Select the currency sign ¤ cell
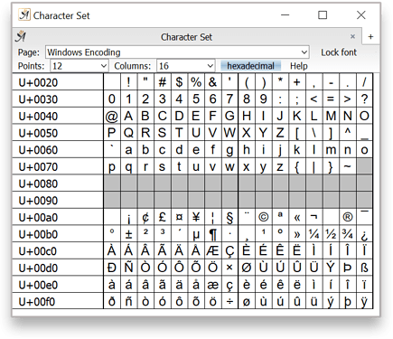The height and width of the screenshot is (339, 393). [179, 217]
